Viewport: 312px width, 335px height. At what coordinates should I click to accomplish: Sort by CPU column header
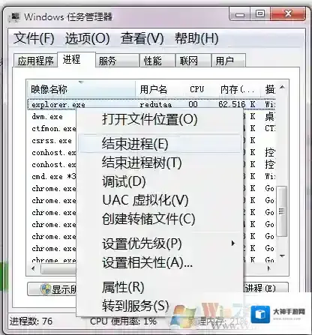[x=196, y=89]
